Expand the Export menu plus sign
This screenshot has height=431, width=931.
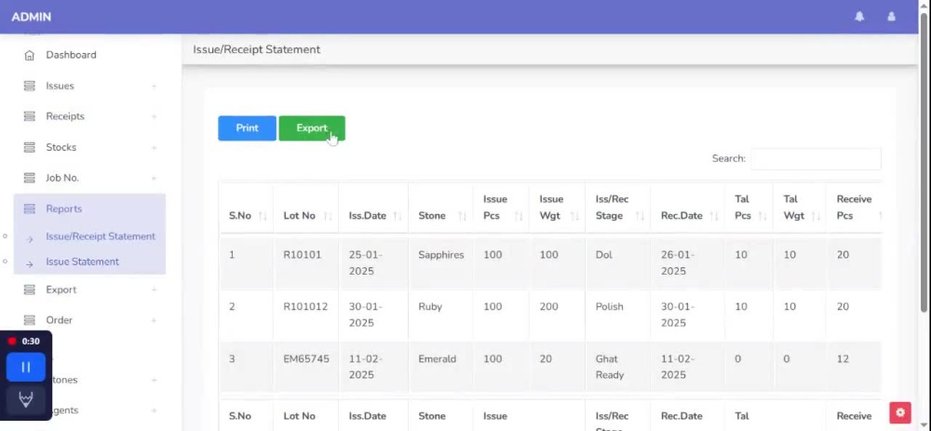point(154,290)
